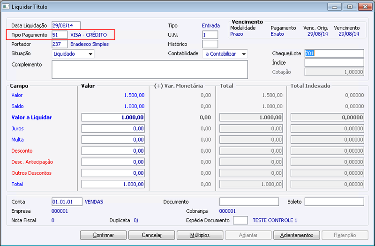Confirm the settlement with Confirmar
This screenshot has height=246, width=375.
click(x=103, y=235)
